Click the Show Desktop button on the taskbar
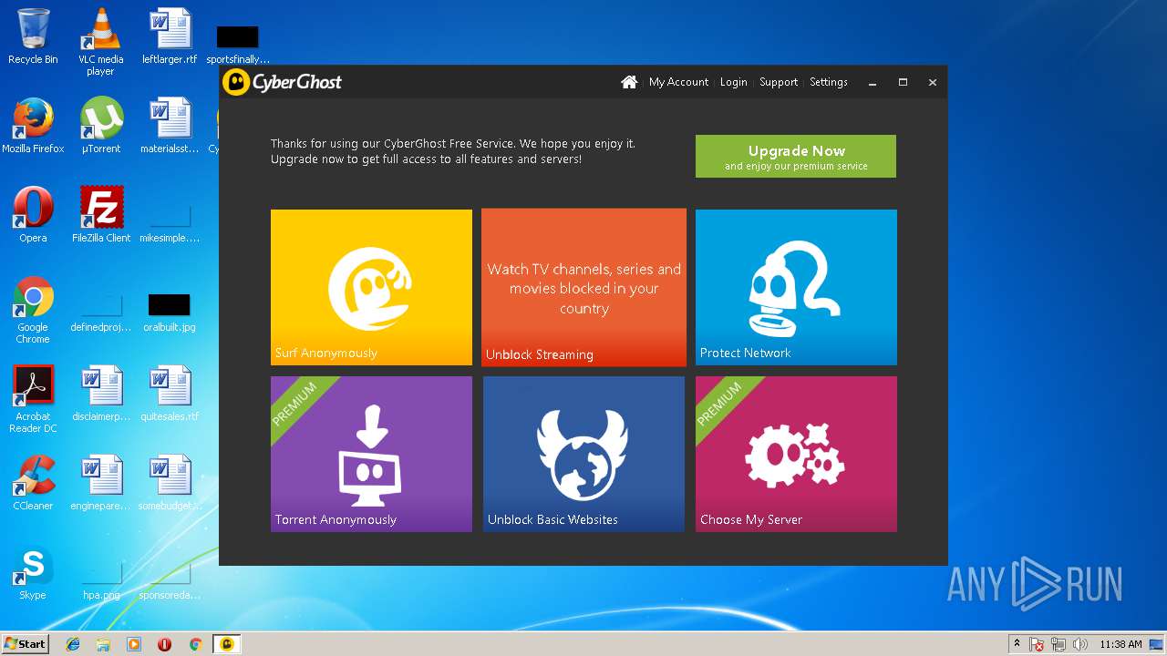Screen dimensions: 1167x656 pos(1158,644)
